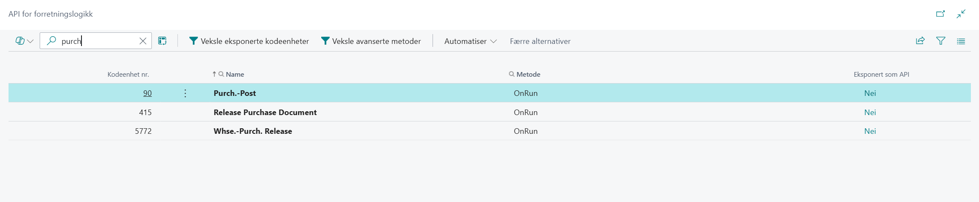Screen dimensions: 979x202
Task: Open the filter pane icon
Action: [x=941, y=41]
